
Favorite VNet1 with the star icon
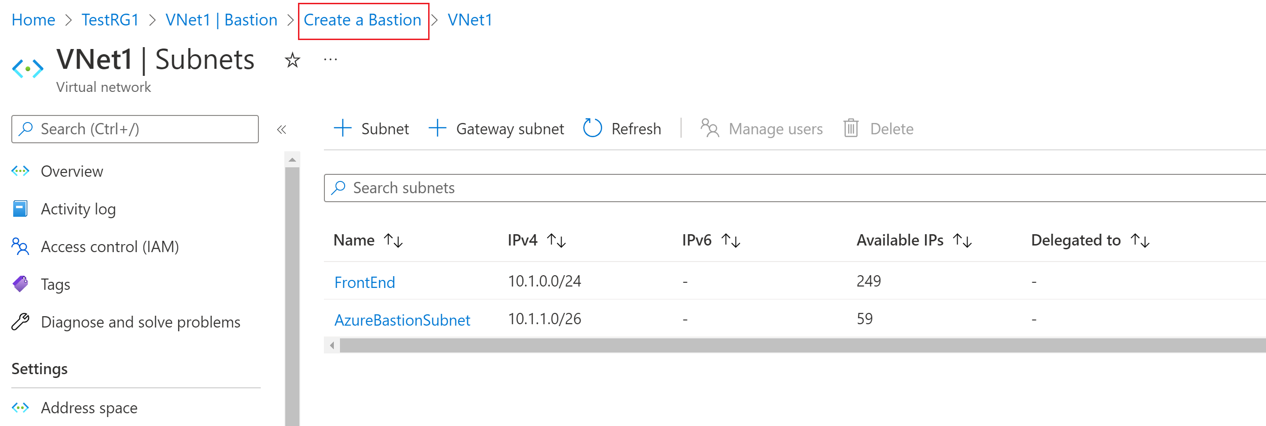pos(292,60)
